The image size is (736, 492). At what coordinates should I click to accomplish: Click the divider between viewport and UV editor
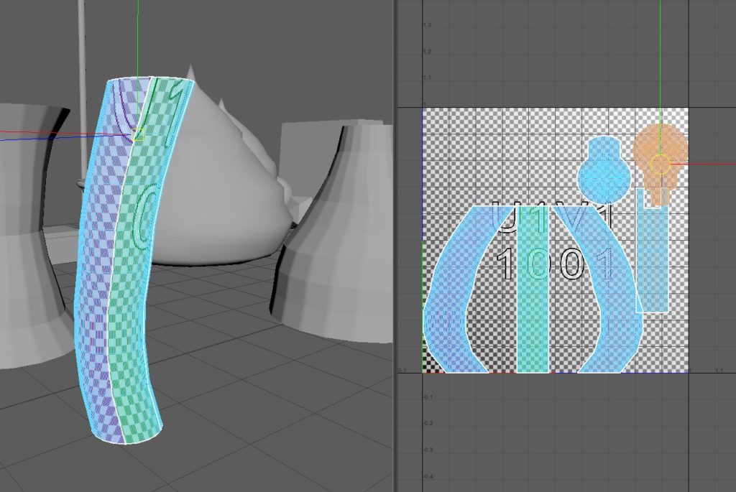[x=395, y=246]
